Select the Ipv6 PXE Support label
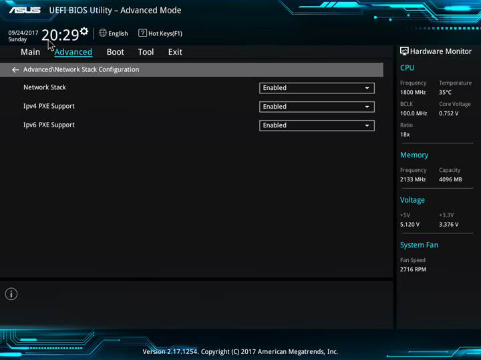Viewport: 481px width, 360px height. pyautogui.click(x=49, y=125)
